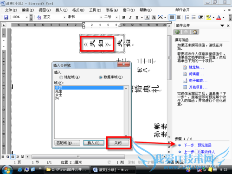Click the 问候语 link
This screenshot has width=232, height=174.
[x=196, y=74]
